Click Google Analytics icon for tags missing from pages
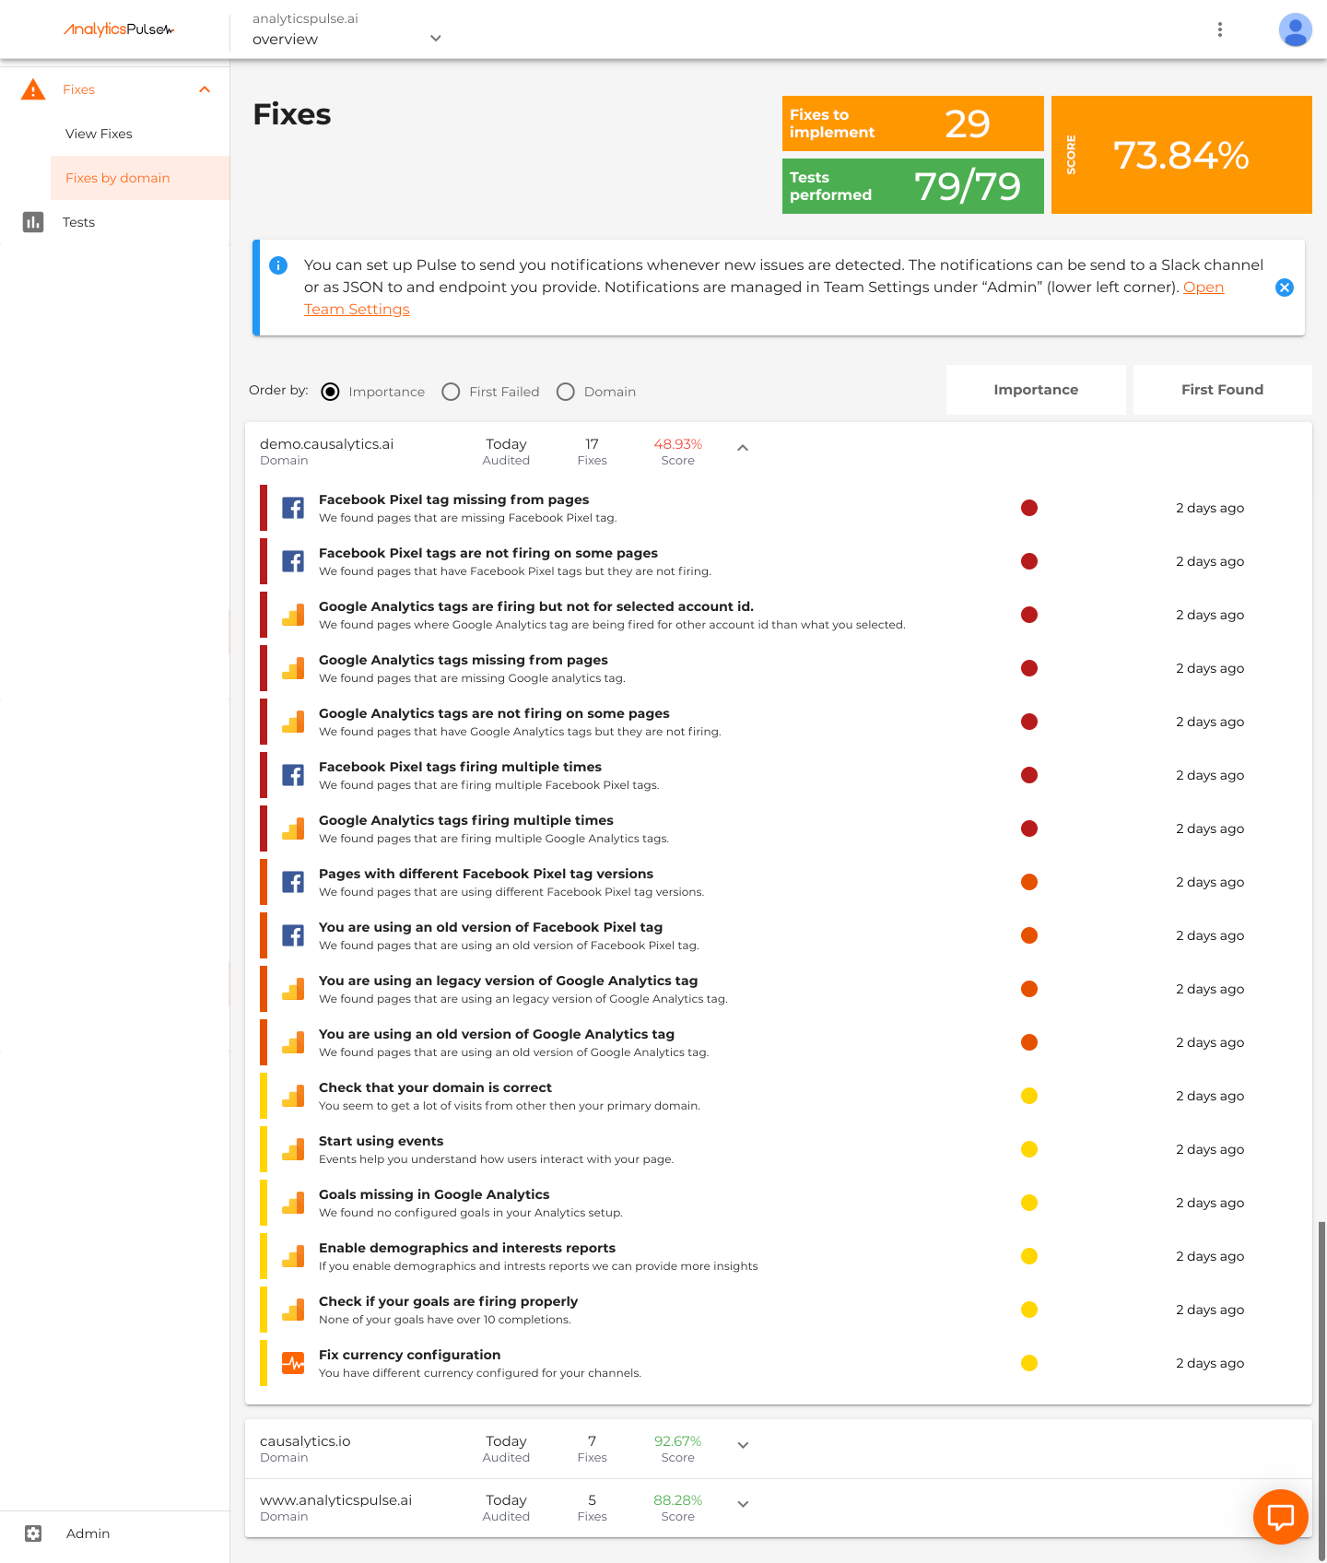1327x1563 pixels. pos(293,668)
